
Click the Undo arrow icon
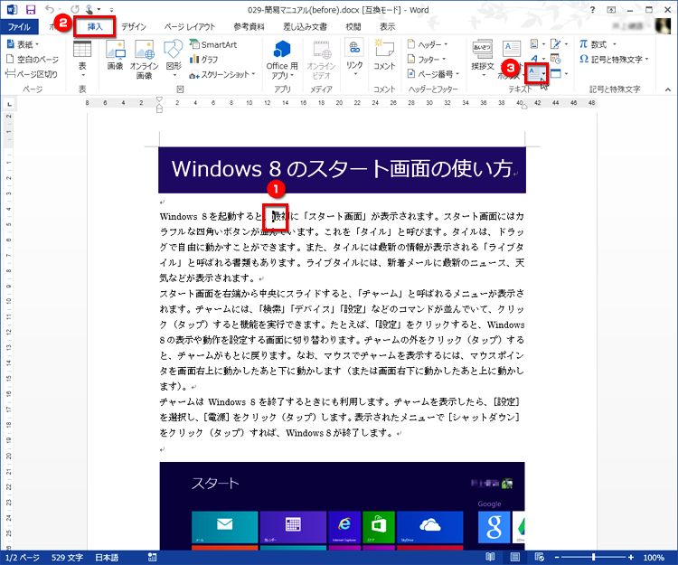50,10
